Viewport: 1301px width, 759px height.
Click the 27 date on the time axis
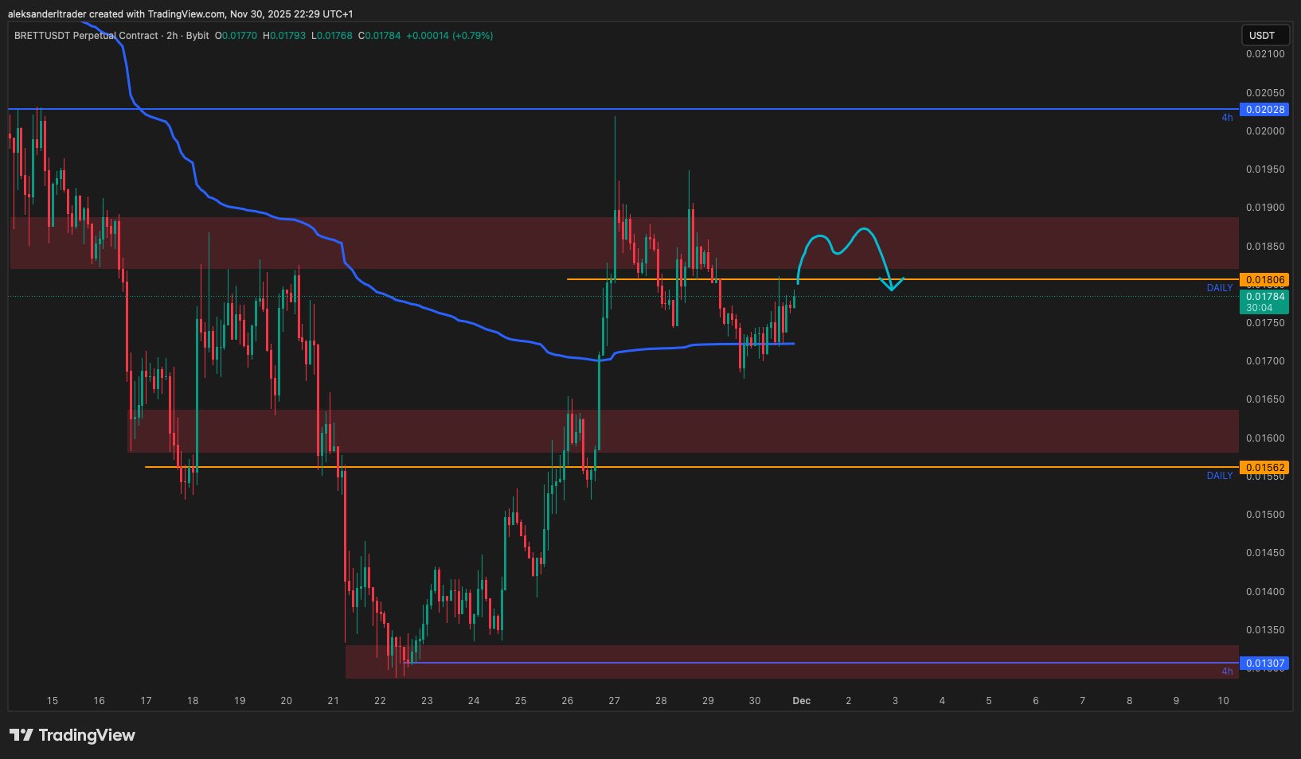(x=614, y=701)
